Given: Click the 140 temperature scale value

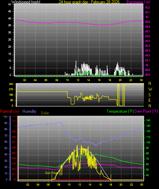Looking at the screenshot, I should pyautogui.click(x=148, y=120).
